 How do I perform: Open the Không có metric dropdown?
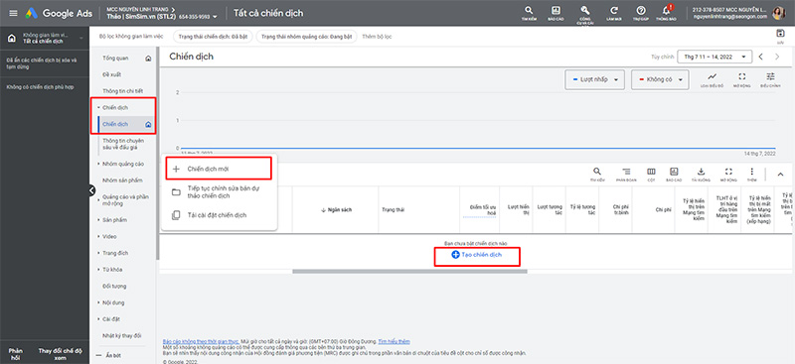[x=660, y=80]
